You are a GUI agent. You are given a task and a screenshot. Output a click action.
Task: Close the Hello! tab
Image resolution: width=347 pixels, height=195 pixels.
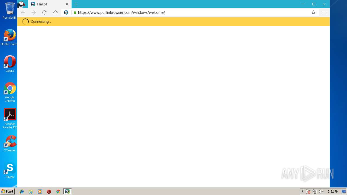click(67, 4)
